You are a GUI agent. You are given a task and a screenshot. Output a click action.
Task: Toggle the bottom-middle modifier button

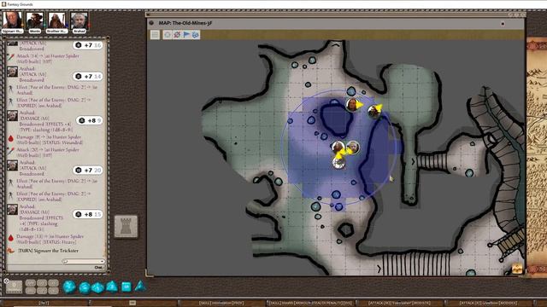tap(42, 291)
